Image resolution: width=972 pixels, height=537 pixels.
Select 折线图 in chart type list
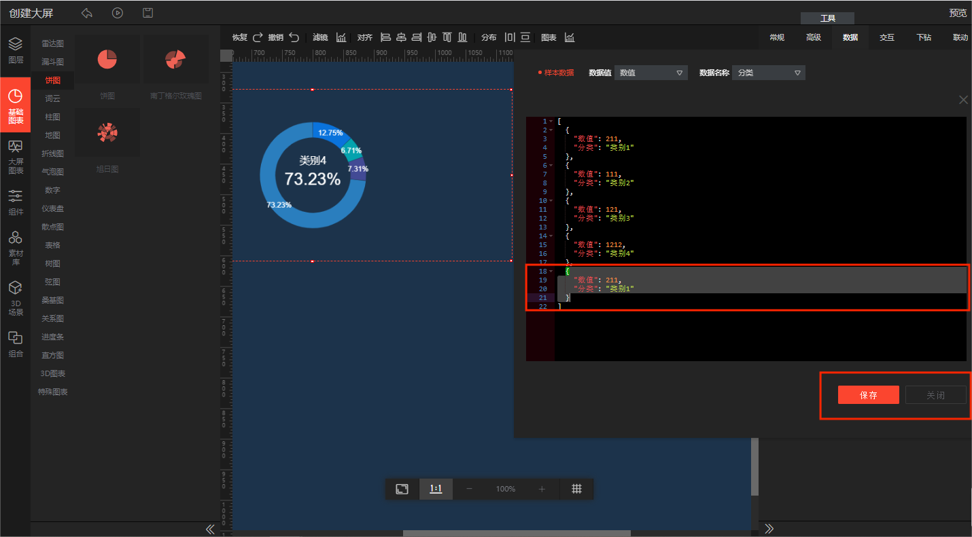tap(52, 153)
